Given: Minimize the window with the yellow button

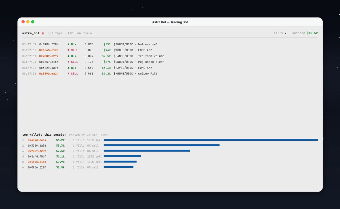Looking at the screenshot, I should pyautogui.click(x=28, y=22).
